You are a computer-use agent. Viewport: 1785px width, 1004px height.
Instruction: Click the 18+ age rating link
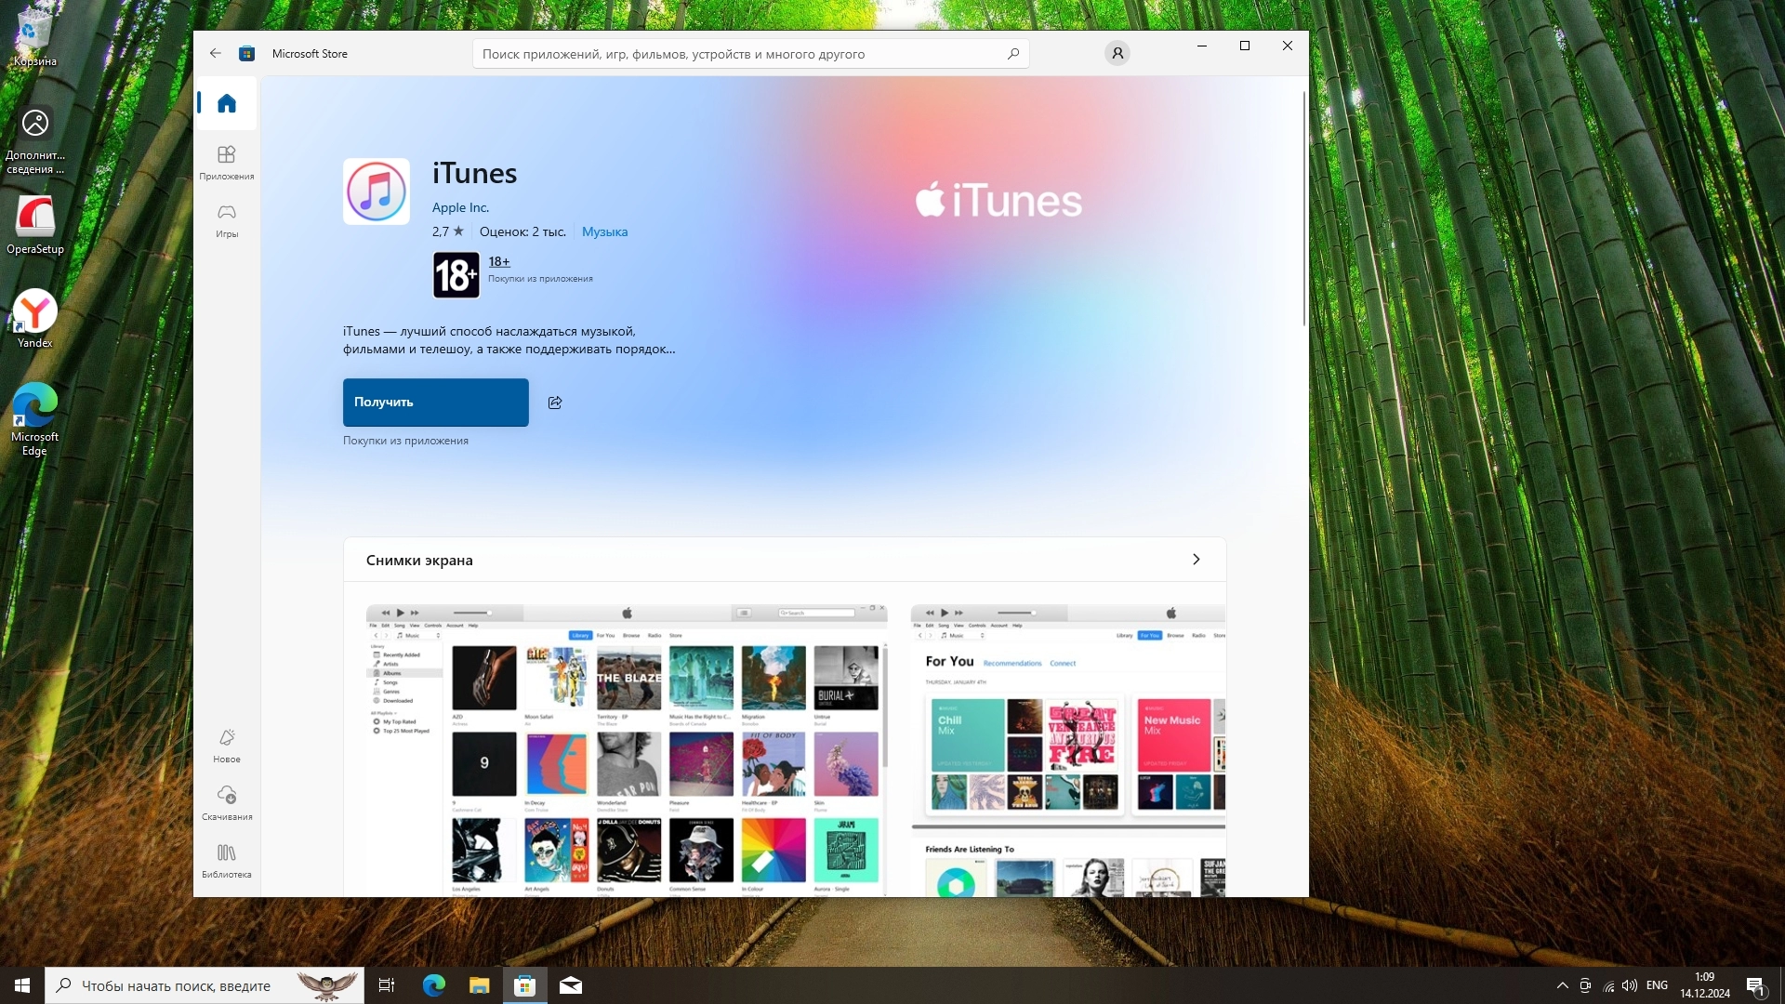(x=499, y=261)
